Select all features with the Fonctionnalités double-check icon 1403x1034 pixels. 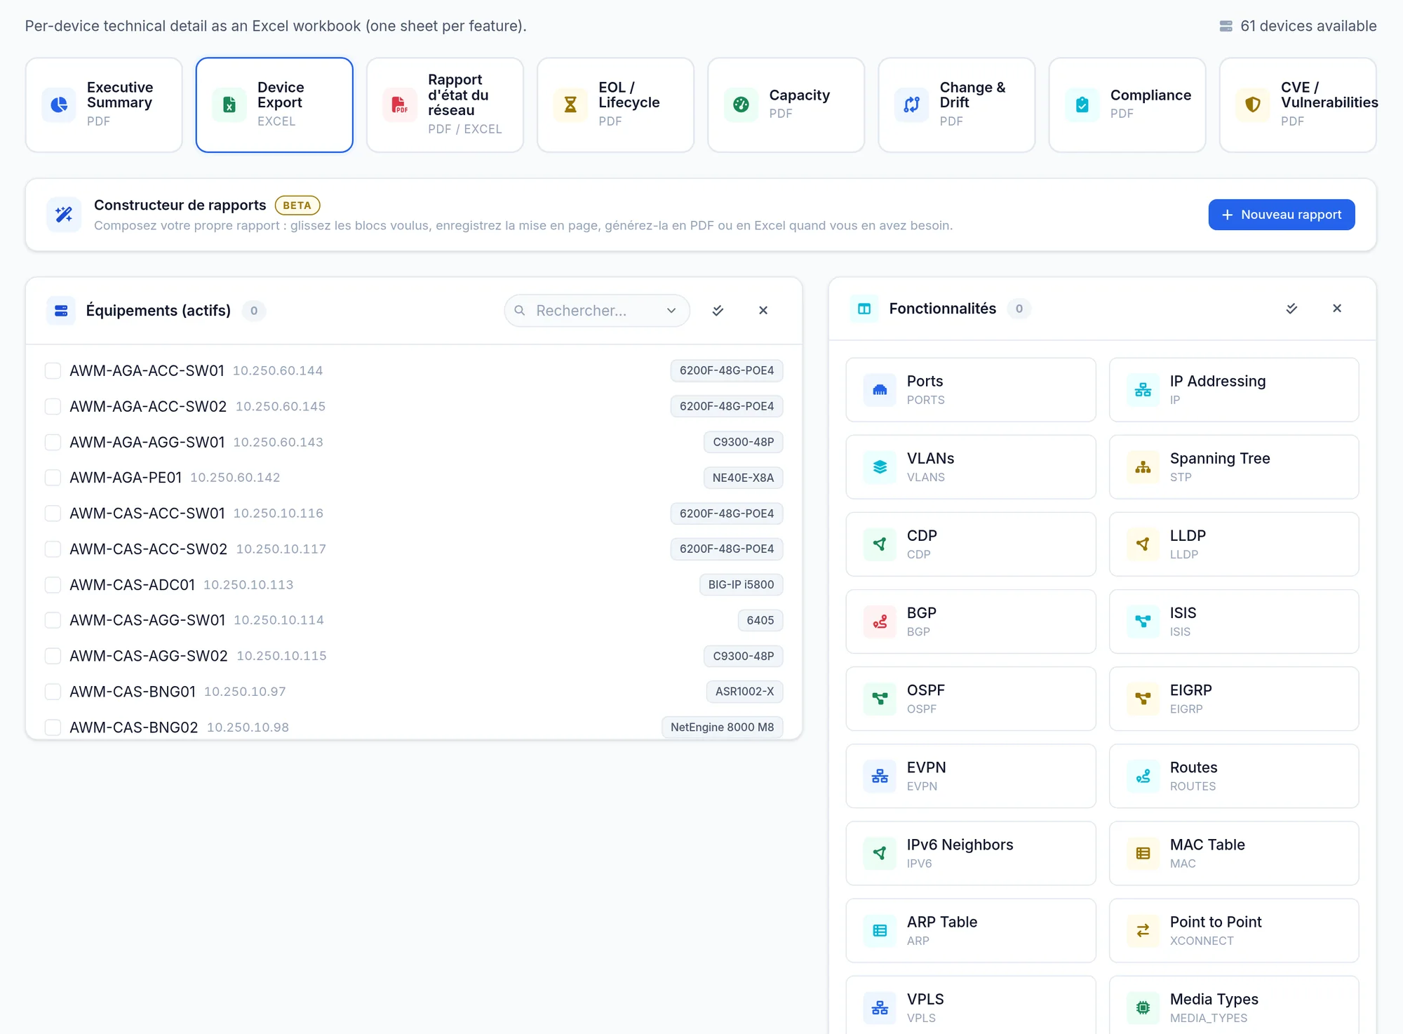coord(1291,309)
